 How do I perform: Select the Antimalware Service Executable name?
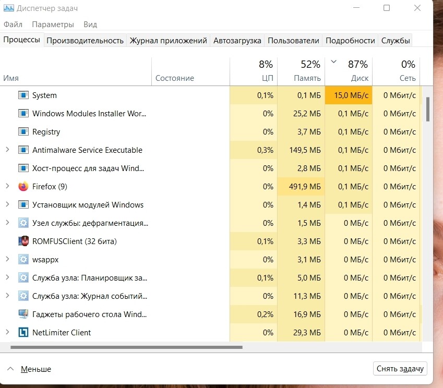(87, 150)
